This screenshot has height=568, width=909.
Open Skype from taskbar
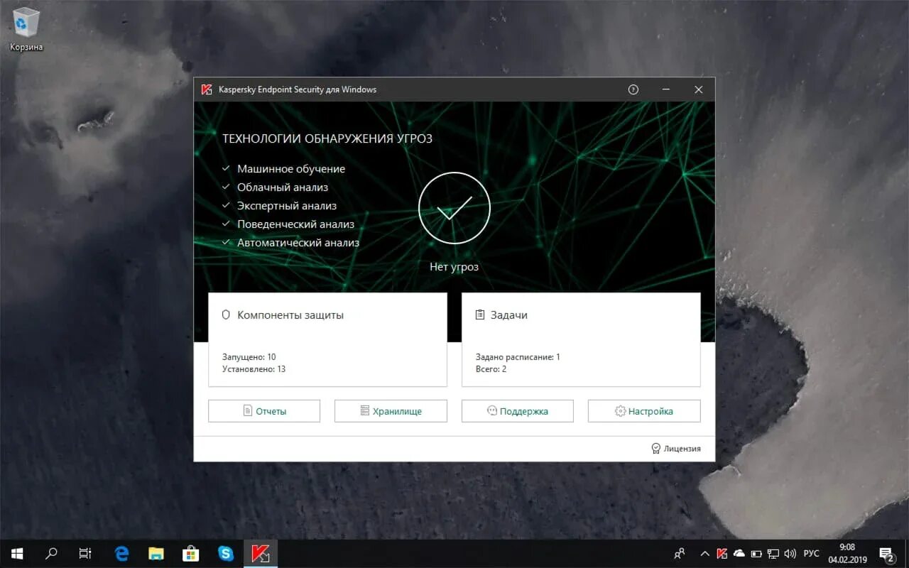226,553
